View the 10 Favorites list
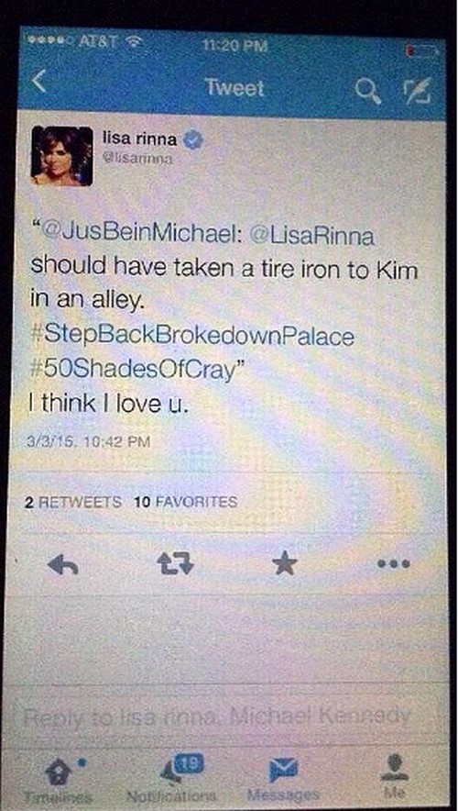The width and height of the screenshot is (458, 811). [185, 502]
